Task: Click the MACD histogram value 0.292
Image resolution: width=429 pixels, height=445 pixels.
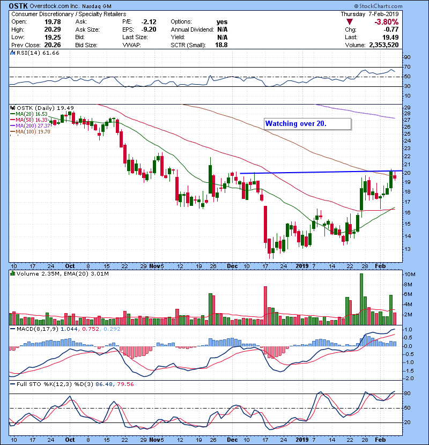Action: (x=112, y=329)
